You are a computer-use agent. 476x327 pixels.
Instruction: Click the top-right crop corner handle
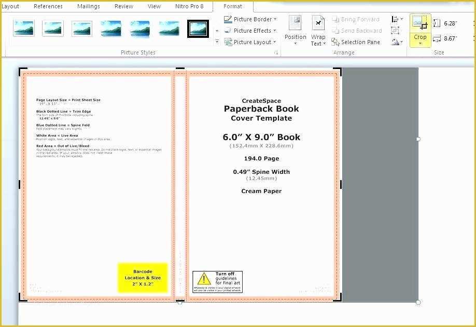click(x=339, y=71)
